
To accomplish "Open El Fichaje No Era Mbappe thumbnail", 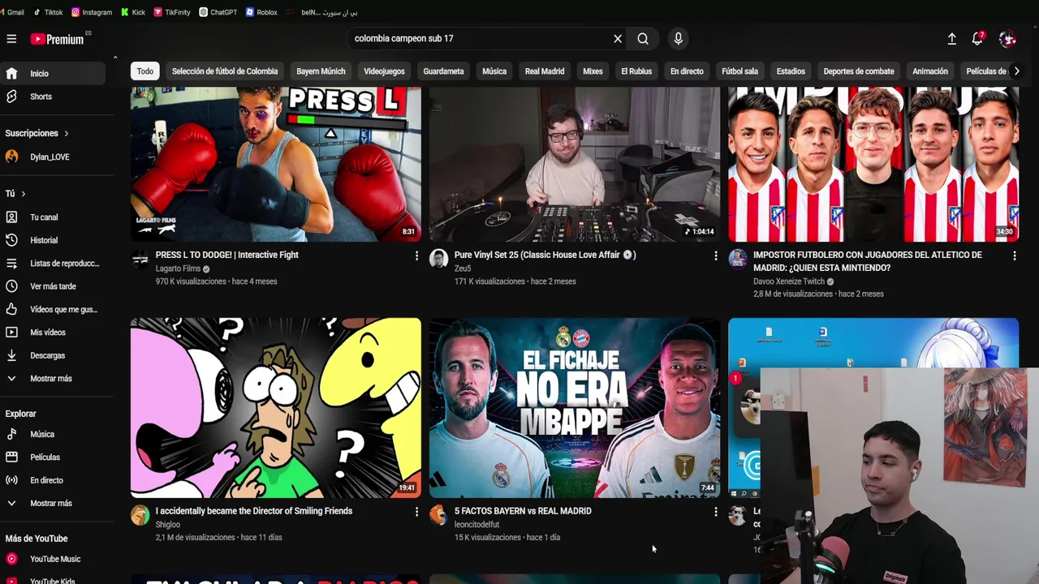I will pos(575,408).
